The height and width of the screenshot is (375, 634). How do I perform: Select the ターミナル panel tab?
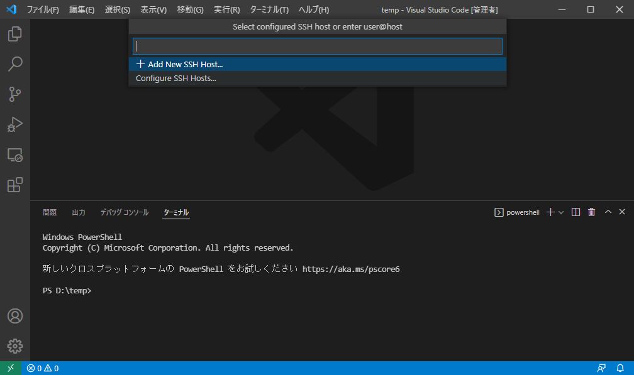(176, 212)
